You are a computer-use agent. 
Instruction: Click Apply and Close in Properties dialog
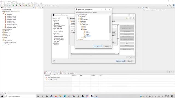[120, 61]
